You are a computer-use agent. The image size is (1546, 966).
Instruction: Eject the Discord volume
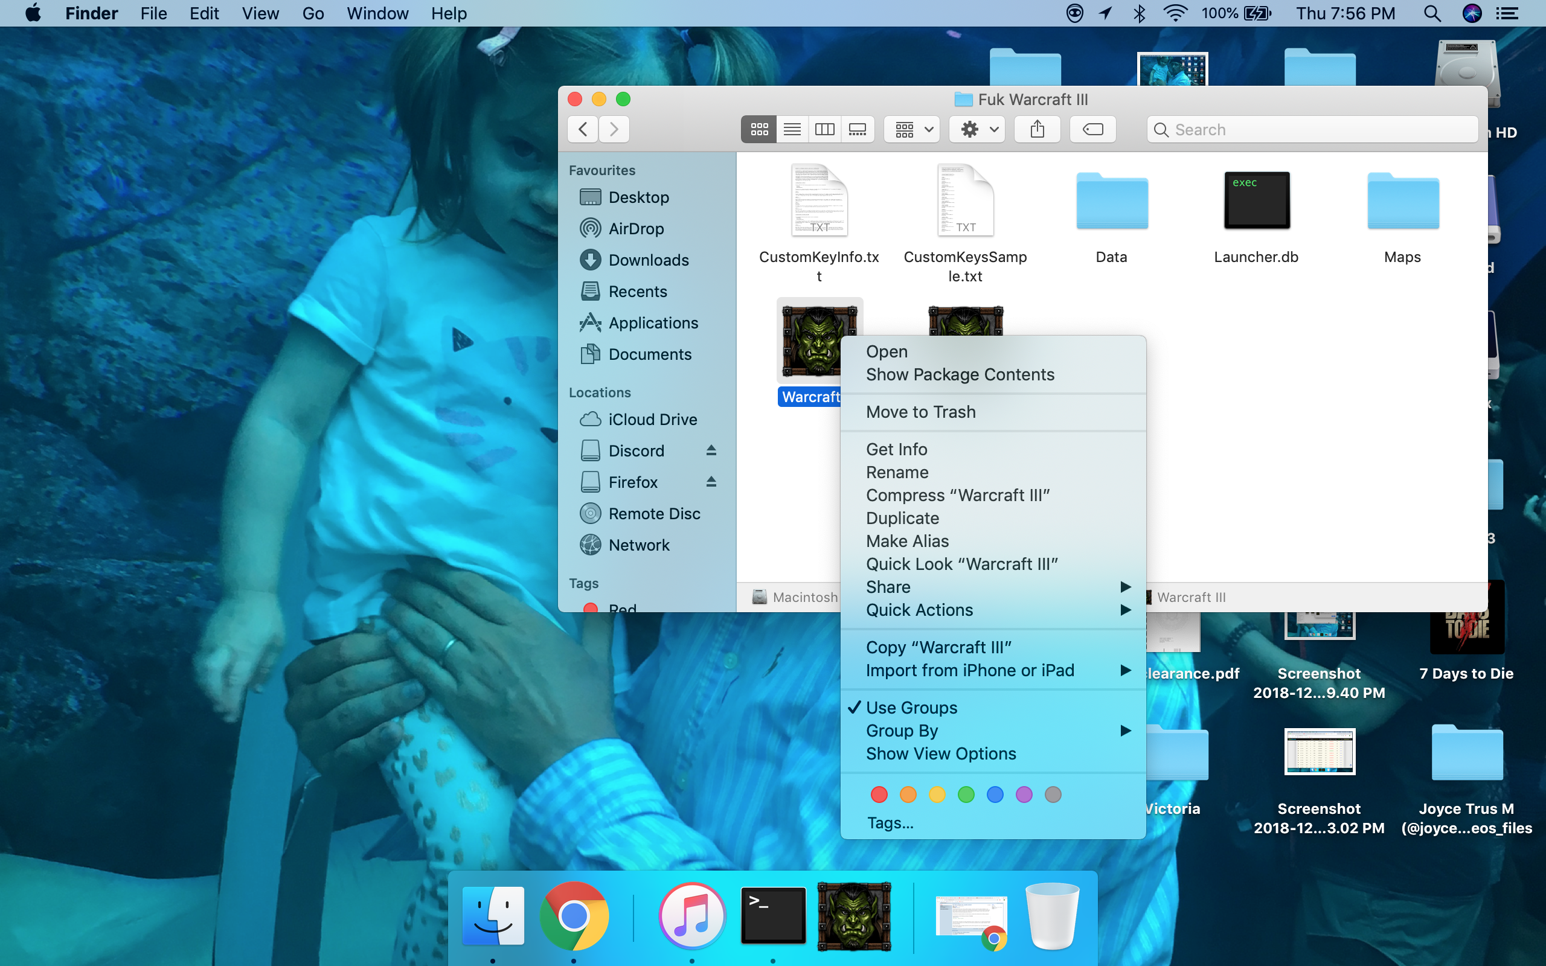(x=711, y=450)
